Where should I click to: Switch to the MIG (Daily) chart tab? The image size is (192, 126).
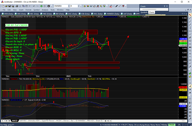click(x=20, y=14)
